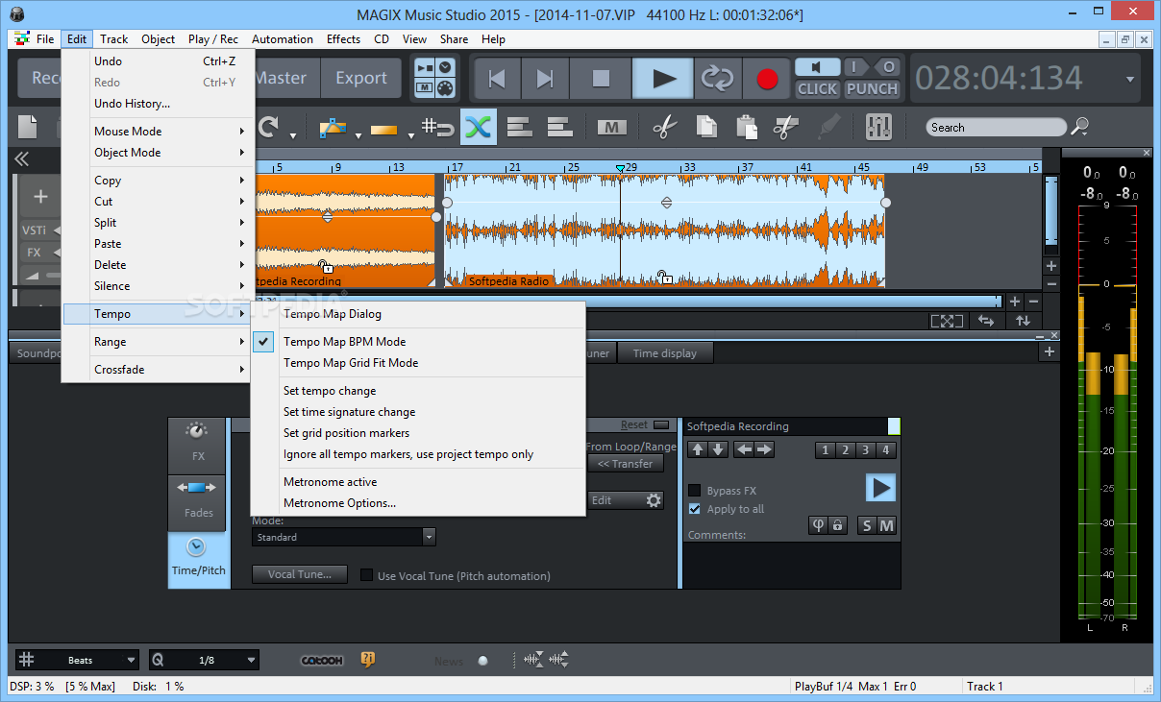Click the M mute icon in toolbar
The width and height of the screenshot is (1161, 702).
coord(611,127)
